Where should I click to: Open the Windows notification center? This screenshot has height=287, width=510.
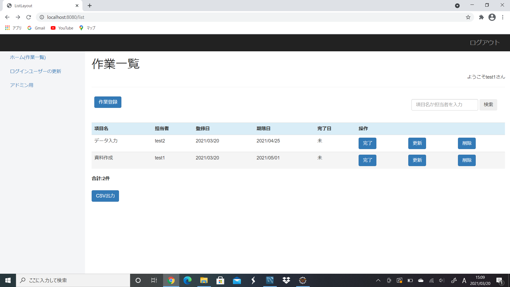point(500,281)
